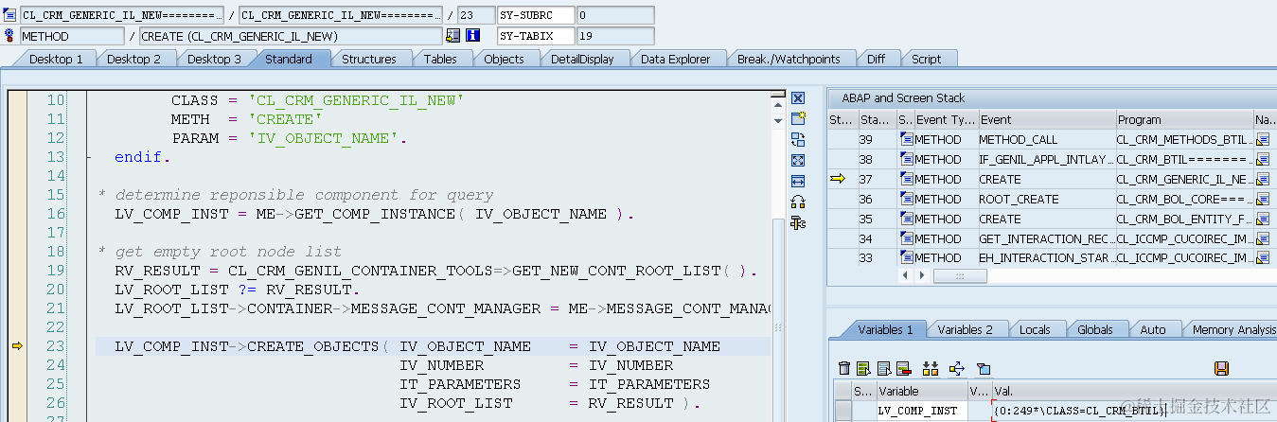
Task: Click the stack table right scroll arrow
Action: [921, 275]
